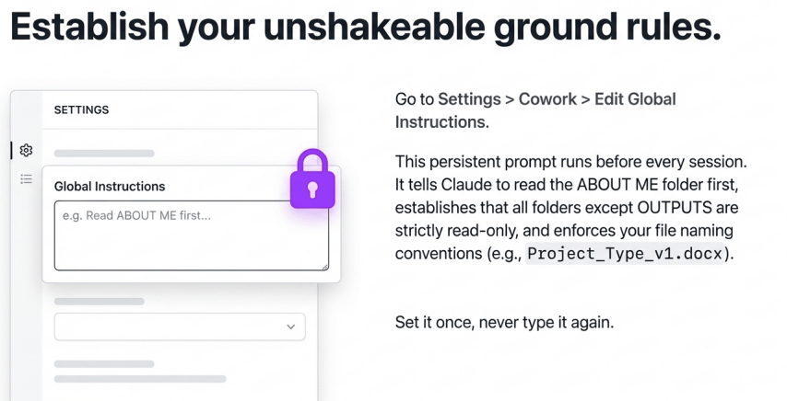Select the list icon below the gear
The width and height of the screenshot is (787, 401).
(26, 178)
